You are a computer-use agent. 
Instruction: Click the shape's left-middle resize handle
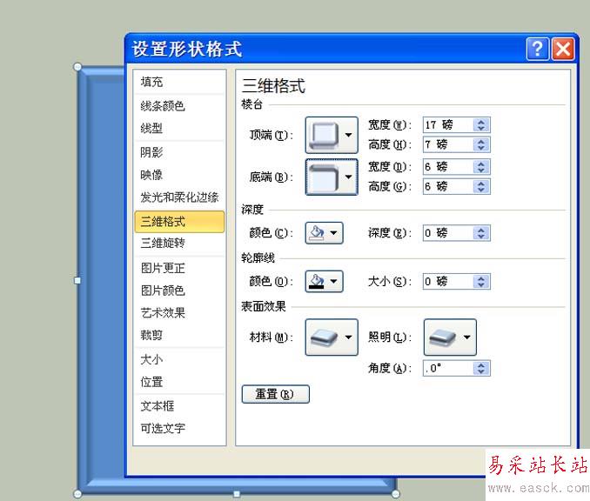click(x=77, y=281)
